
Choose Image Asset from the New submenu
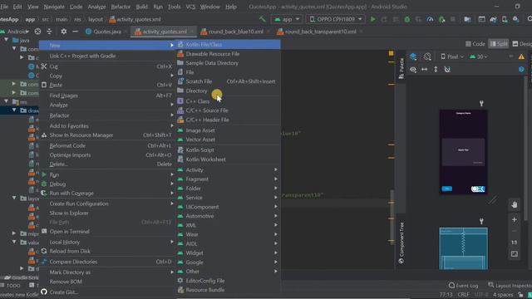[x=227, y=130]
